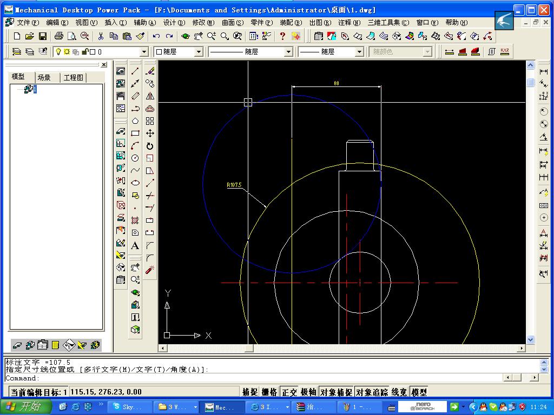Open the layer selection dropdown
Screen dimensions: 554x415
[144, 52]
